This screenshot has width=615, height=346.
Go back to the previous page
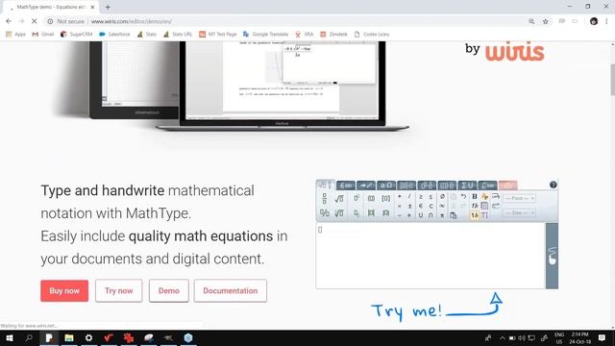(9, 21)
